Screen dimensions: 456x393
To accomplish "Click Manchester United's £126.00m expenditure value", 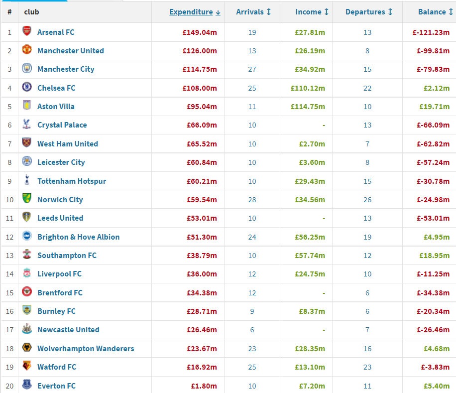I will (200, 51).
